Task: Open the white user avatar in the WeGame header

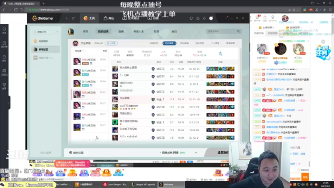Action: [211, 18]
